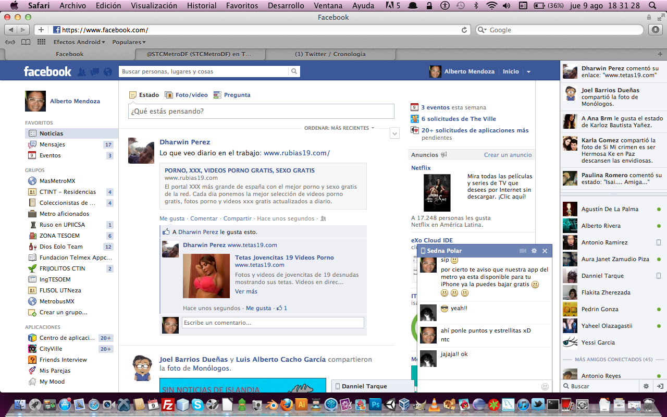Open friend requests icon in Facebook header
Viewport: 667px width, 417px height.
pyautogui.click(x=82, y=72)
